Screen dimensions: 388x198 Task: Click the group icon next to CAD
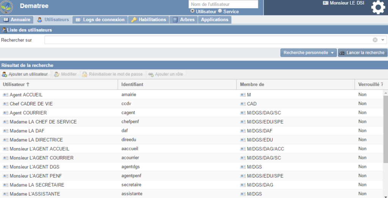[x=242, y=104]
